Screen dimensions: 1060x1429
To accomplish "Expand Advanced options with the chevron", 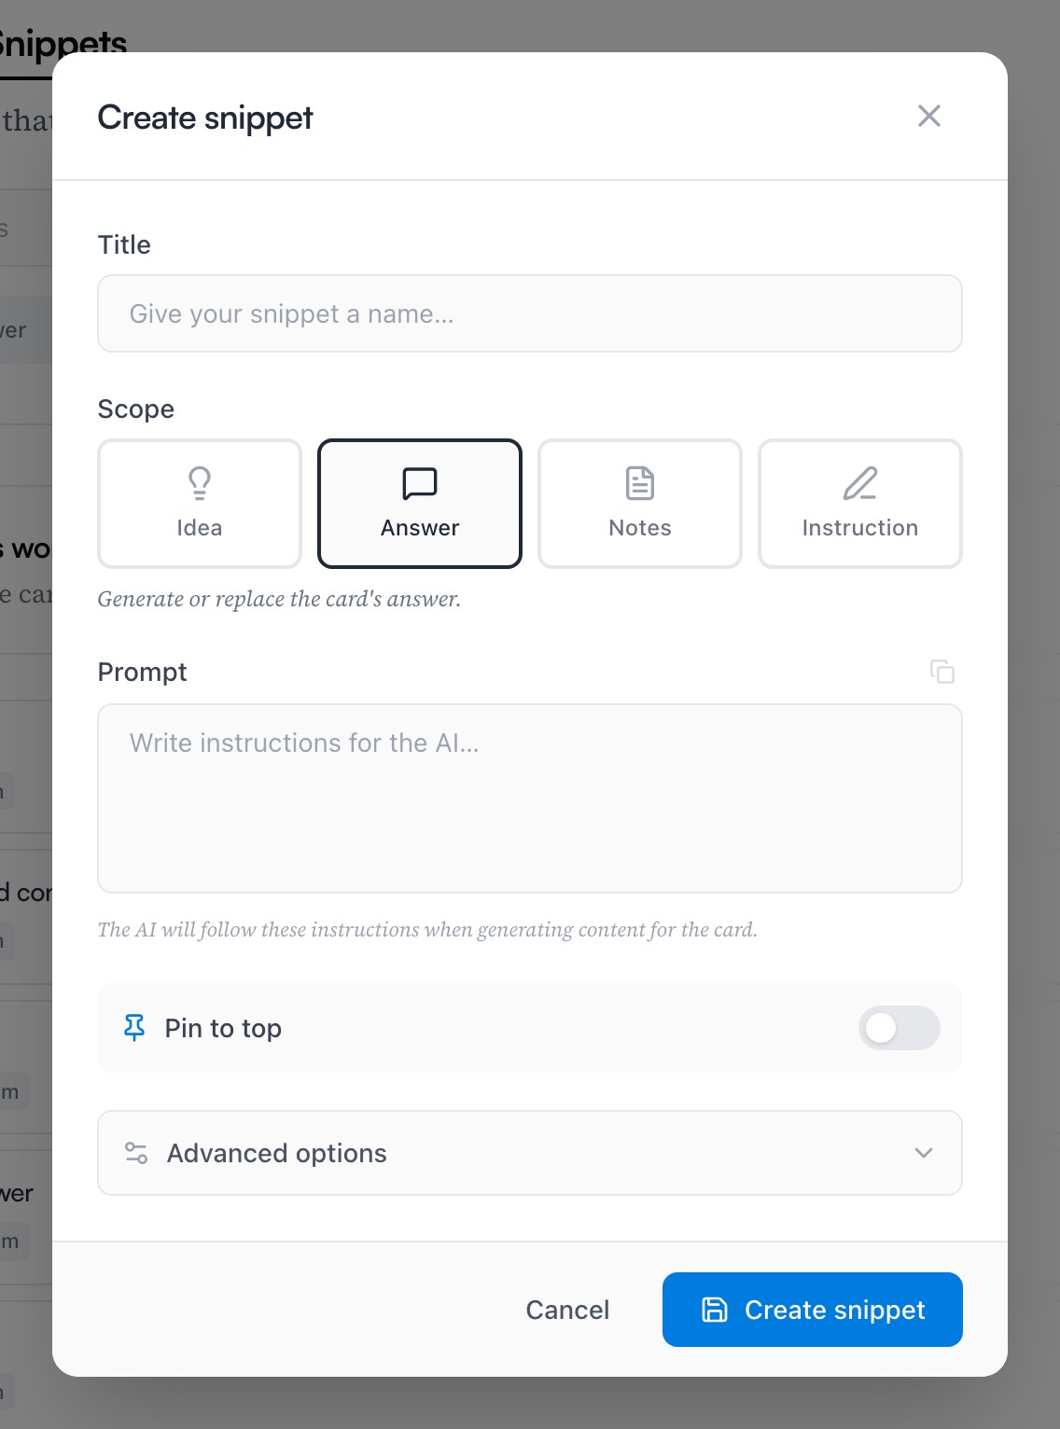I will pyautogui.click(x=924, y=1153).
